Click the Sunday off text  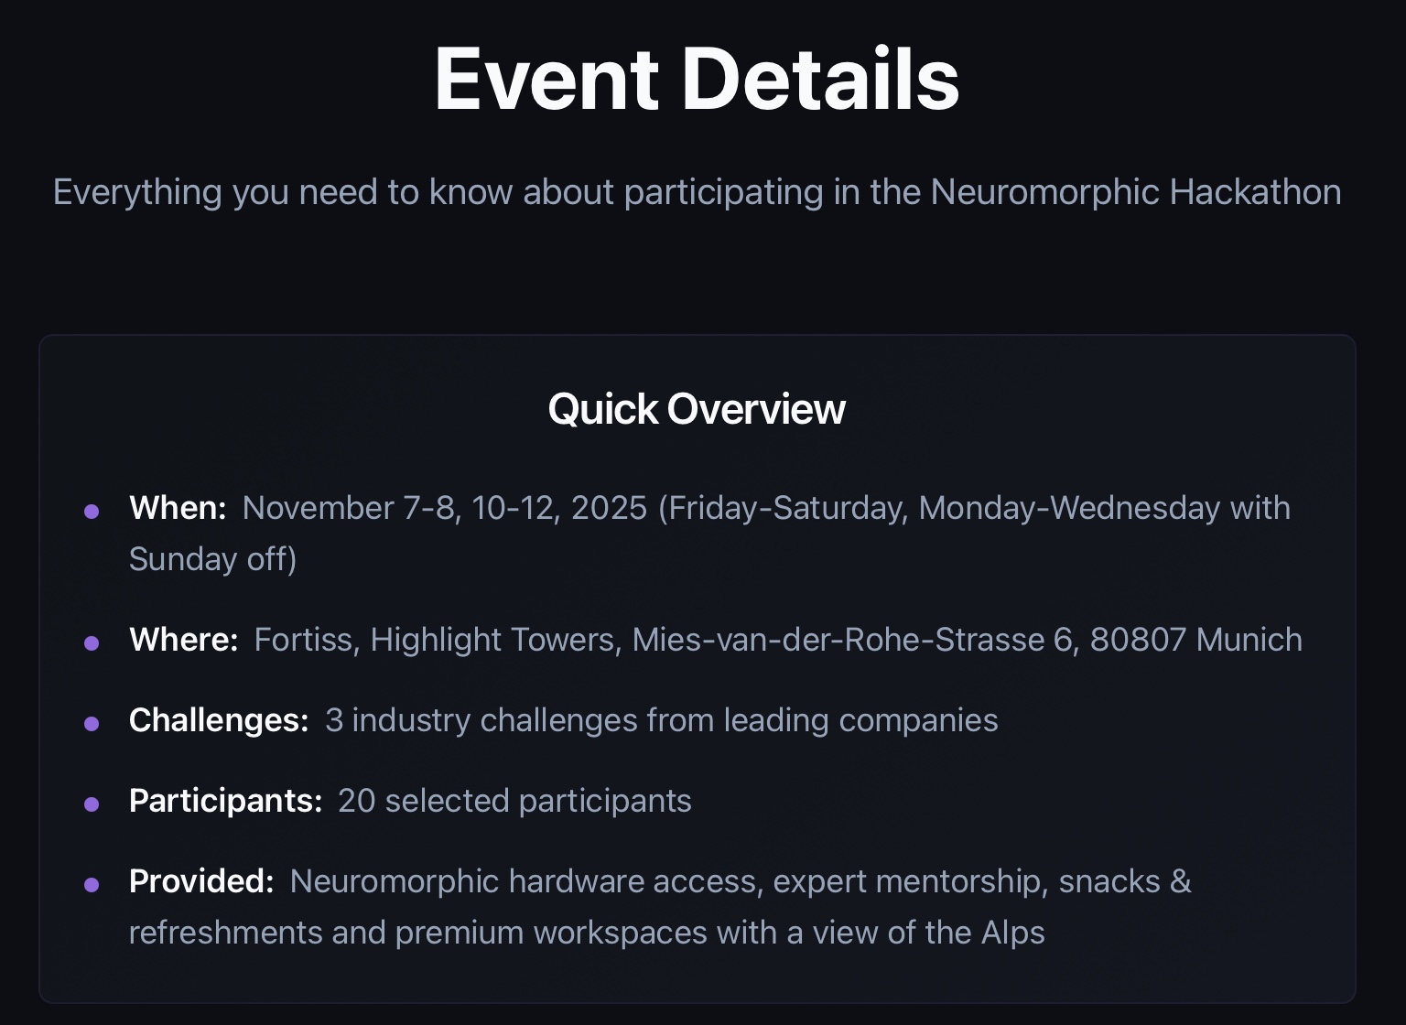click(212, 559)
